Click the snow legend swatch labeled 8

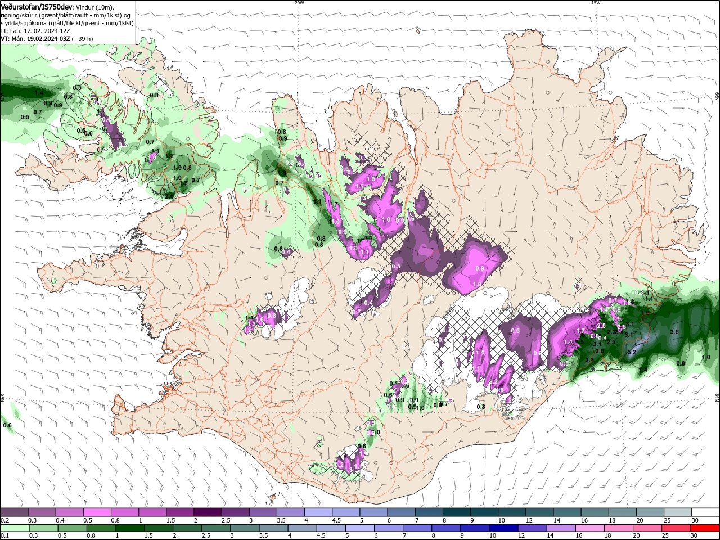tap(456, 512)
